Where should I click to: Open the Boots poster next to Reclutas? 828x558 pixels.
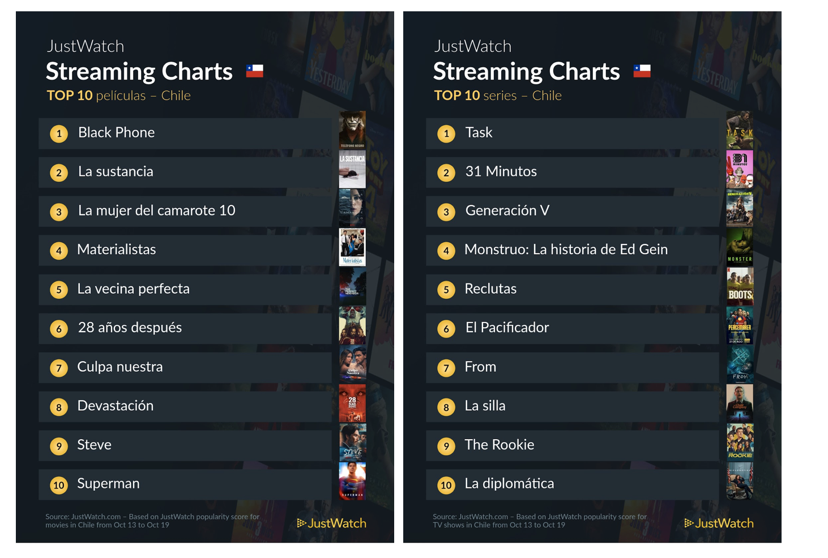pos(740,286)
